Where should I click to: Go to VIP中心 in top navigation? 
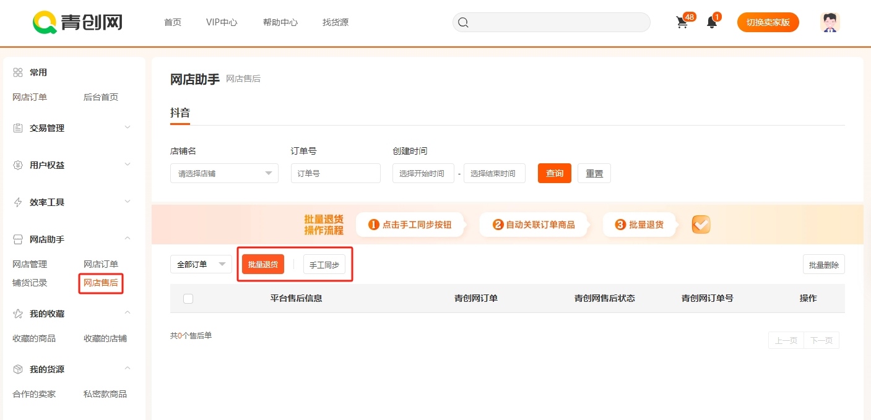pyautogui.click(x=222, y=22)
